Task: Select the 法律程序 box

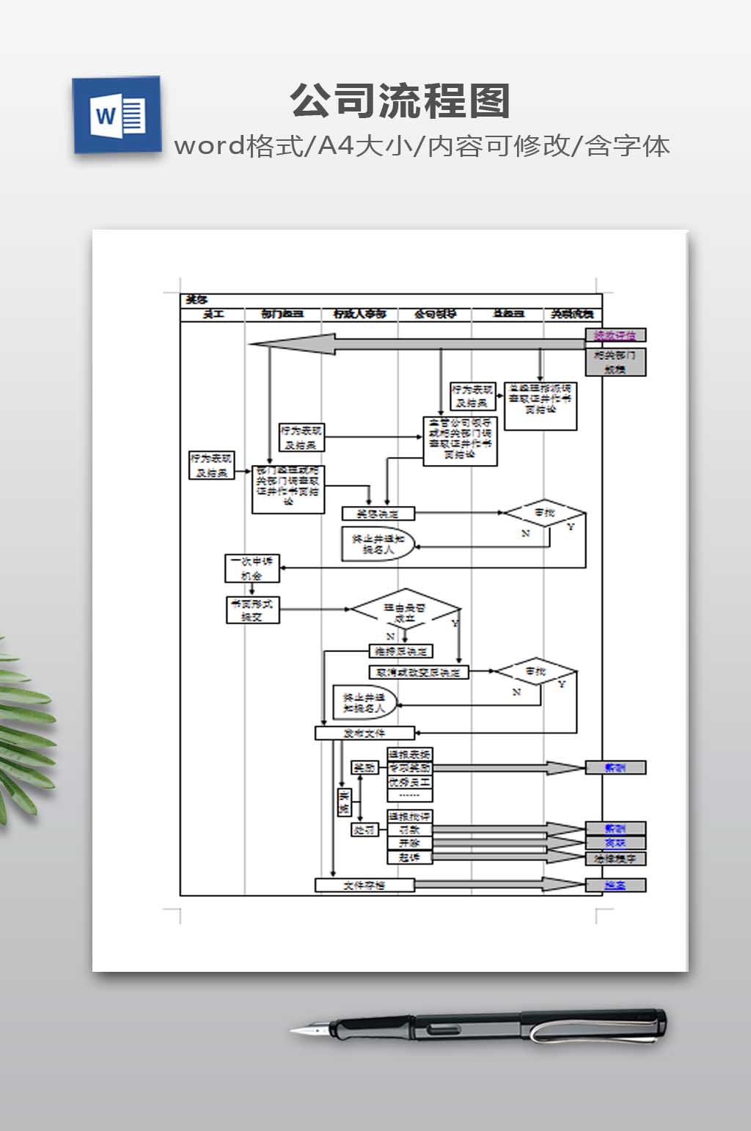Action: 615,858
